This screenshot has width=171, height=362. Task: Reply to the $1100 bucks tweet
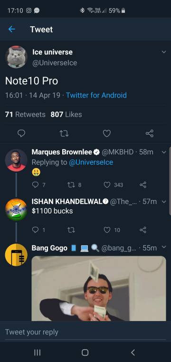pos(38,230)
